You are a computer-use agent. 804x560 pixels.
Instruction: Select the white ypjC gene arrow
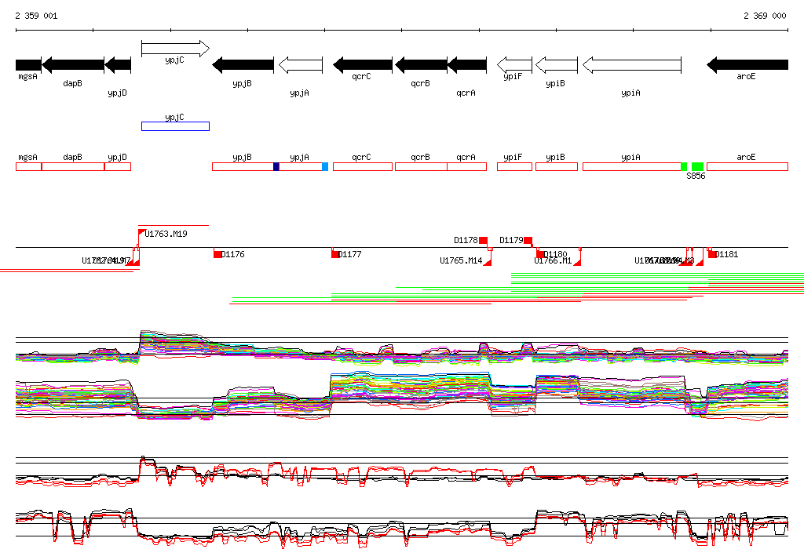point(175,49)
